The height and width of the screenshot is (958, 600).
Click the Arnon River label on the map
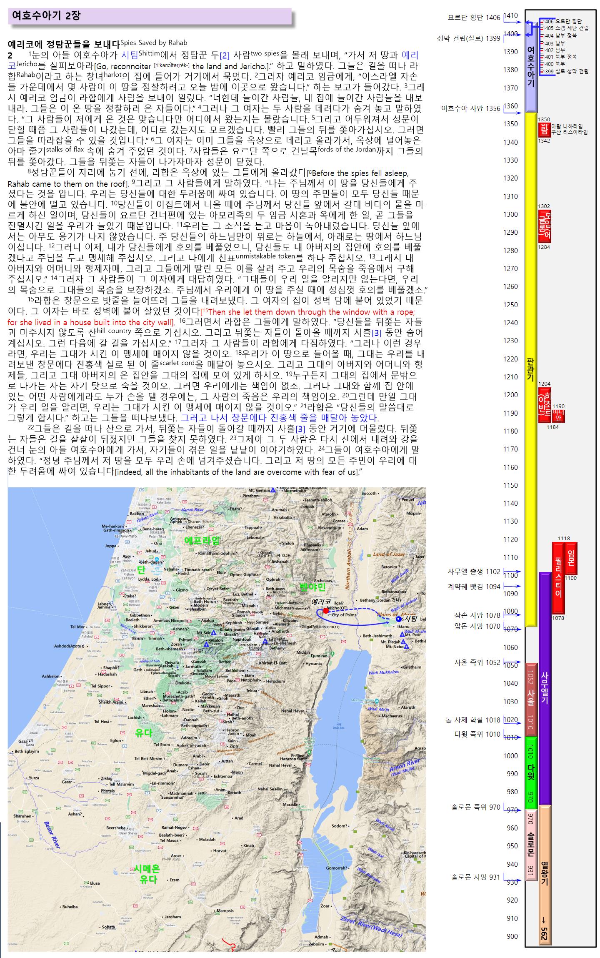click(x=405, y=767)
